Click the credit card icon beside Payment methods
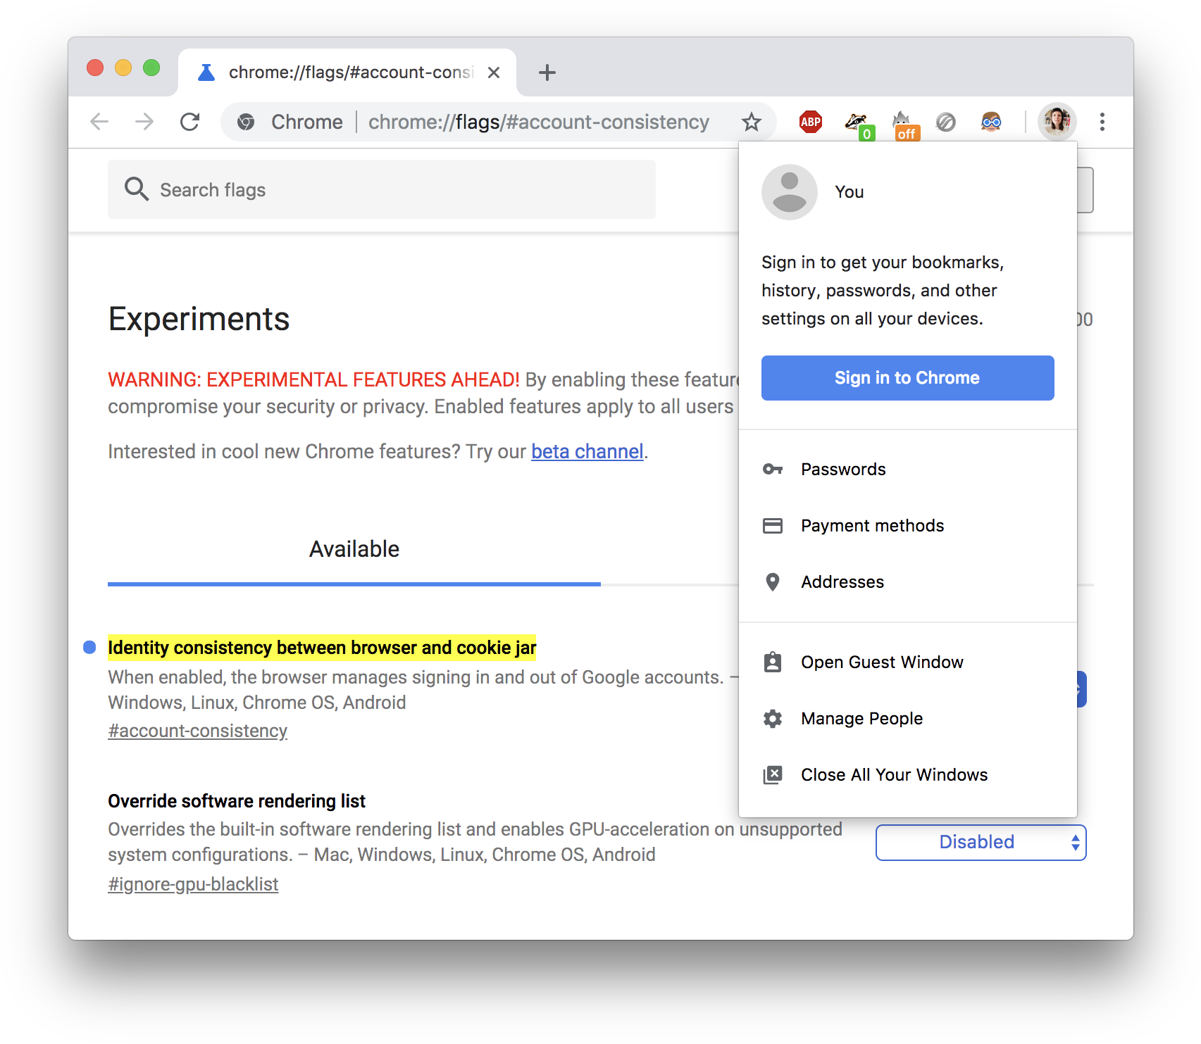 point(773,525)
